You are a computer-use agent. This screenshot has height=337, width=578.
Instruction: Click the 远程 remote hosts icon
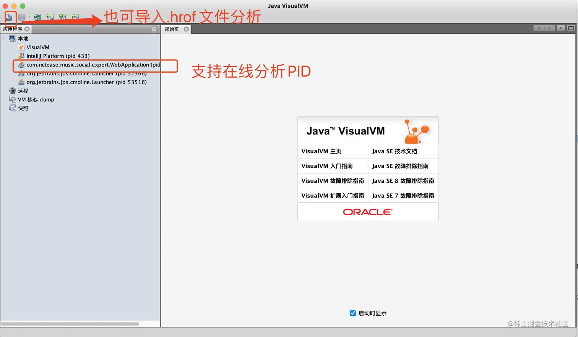pos(13,91)
